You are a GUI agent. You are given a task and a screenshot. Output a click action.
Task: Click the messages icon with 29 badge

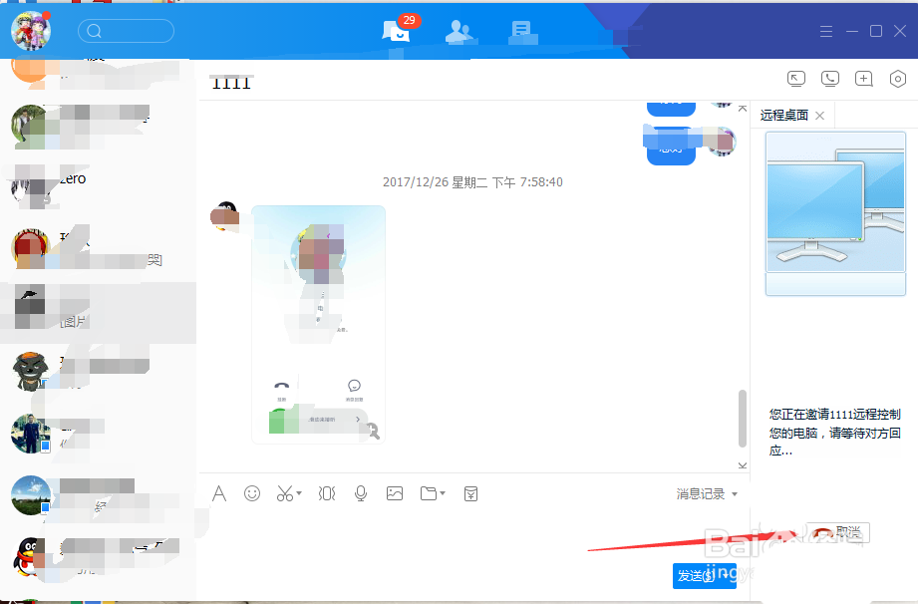point(395,31)
